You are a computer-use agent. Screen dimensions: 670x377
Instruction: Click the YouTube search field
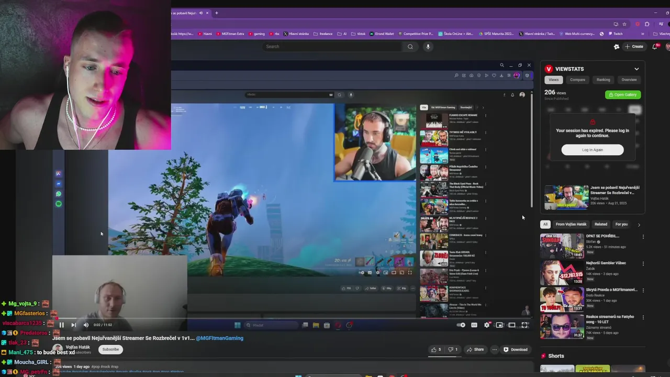click(x=333, y=47)
